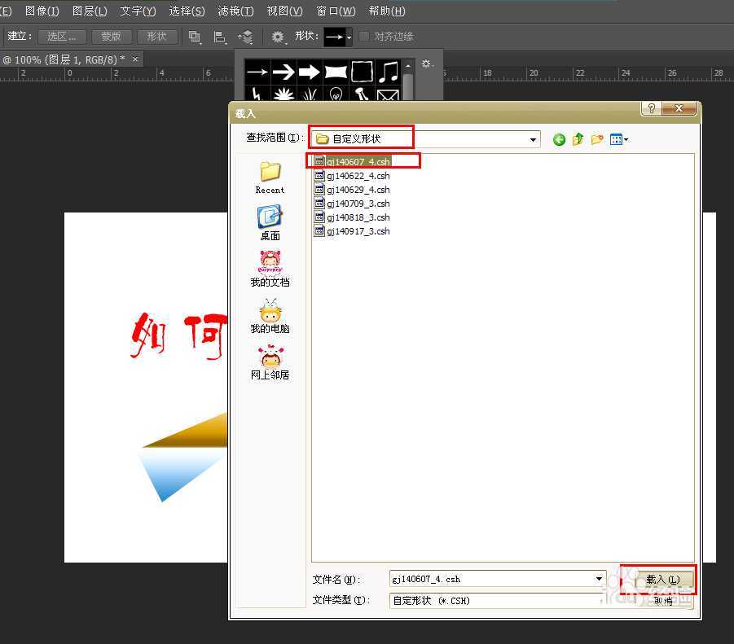Click the path operations icon in options bar
Screen dimensions: 734x644
click(195, 37)
